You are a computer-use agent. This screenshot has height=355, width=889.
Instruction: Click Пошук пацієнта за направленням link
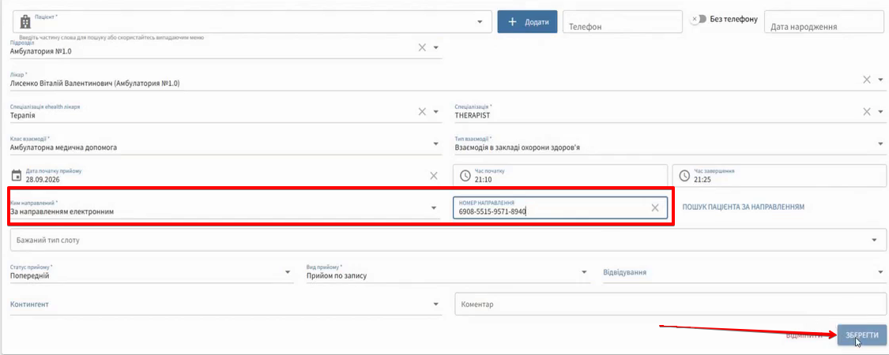point(744,207)
